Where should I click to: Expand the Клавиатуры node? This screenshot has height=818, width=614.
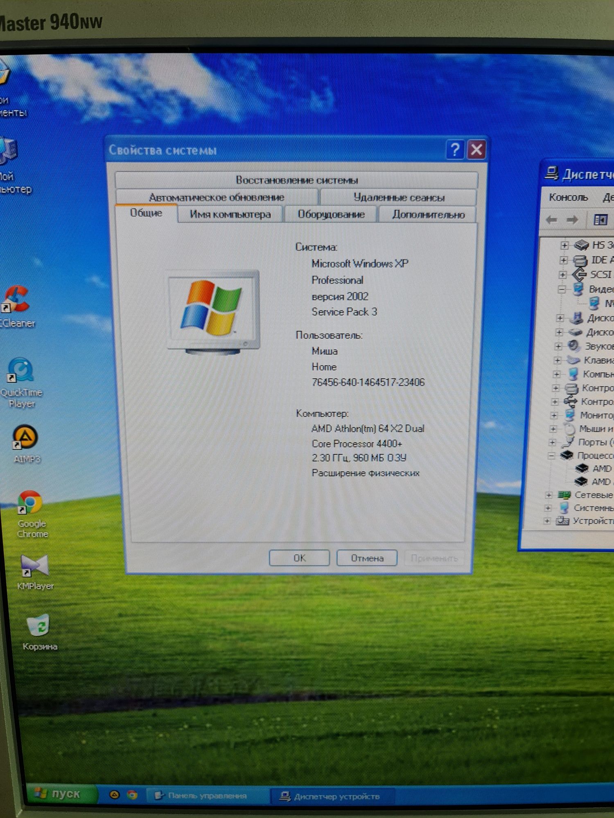[558, 360]
